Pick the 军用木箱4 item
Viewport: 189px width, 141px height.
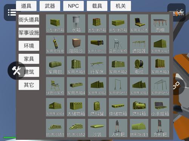76,86
